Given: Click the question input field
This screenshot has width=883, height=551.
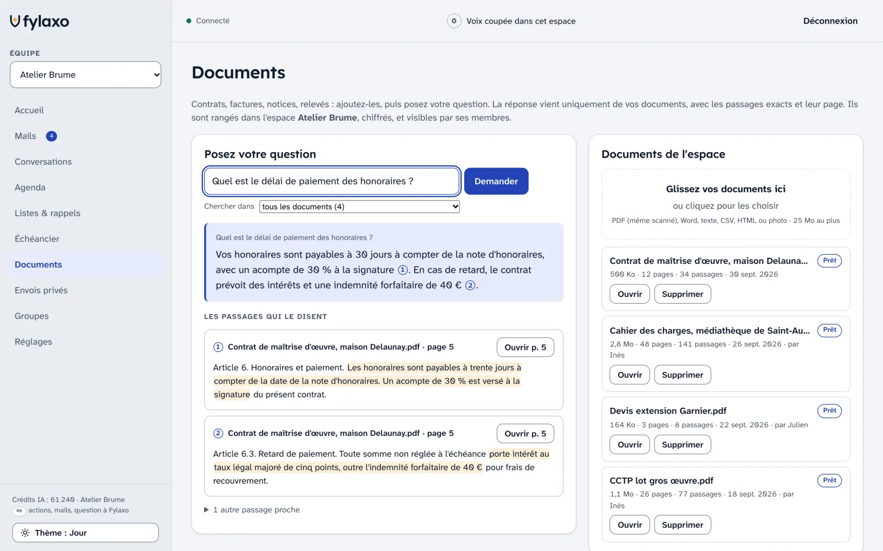Looking at the screenshot, I should point(332,181).
